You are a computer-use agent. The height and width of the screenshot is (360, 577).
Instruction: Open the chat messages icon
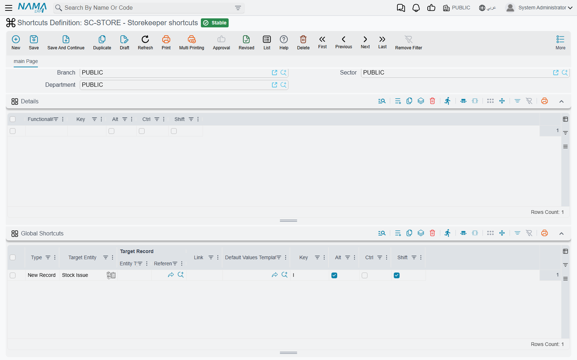(401, 8)
